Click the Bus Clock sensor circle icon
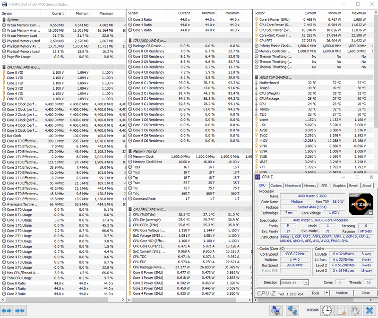This screenshot has width=378, height=318. [4, 136]
